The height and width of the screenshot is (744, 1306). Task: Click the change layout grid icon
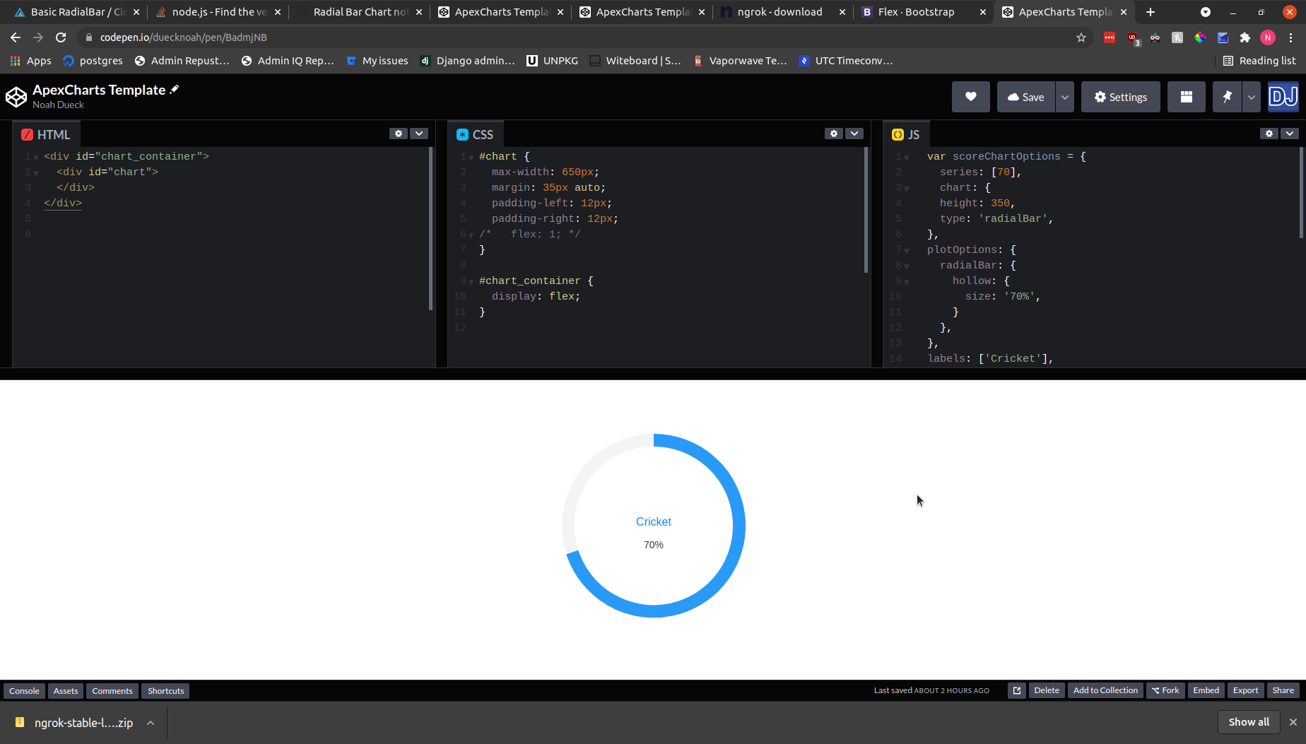(x=1186, y=97)
